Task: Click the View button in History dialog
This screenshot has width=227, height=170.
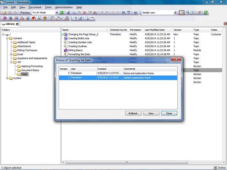Action: click(151, 113)
